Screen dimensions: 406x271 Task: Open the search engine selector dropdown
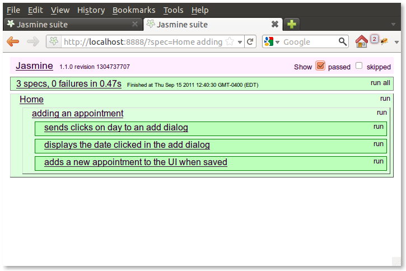278,42
